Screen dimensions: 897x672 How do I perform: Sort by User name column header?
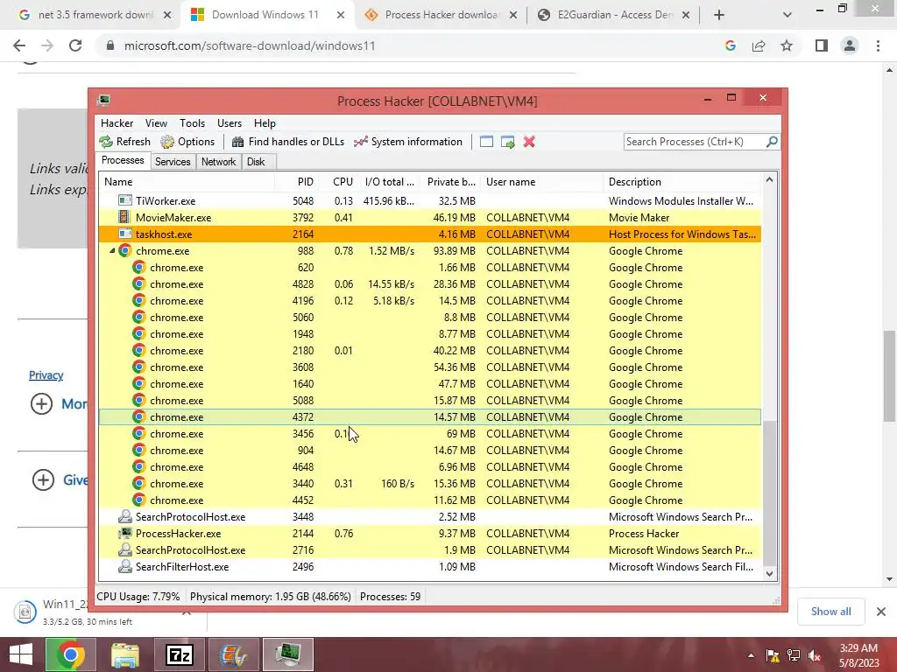[541, 182]
